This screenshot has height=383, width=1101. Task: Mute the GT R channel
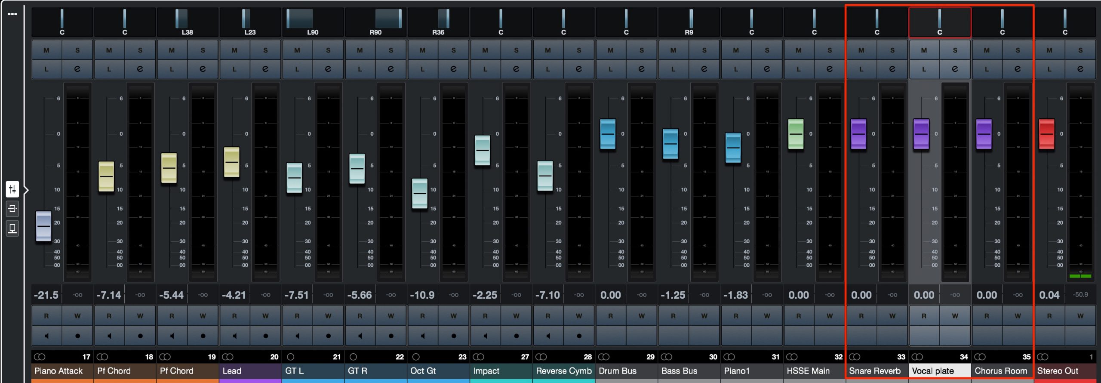(360, 50)
